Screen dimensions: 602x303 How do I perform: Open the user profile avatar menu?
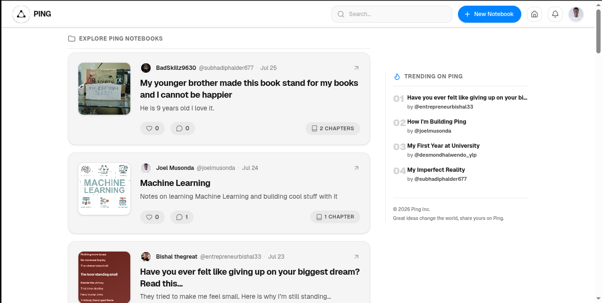pos(576,14)
